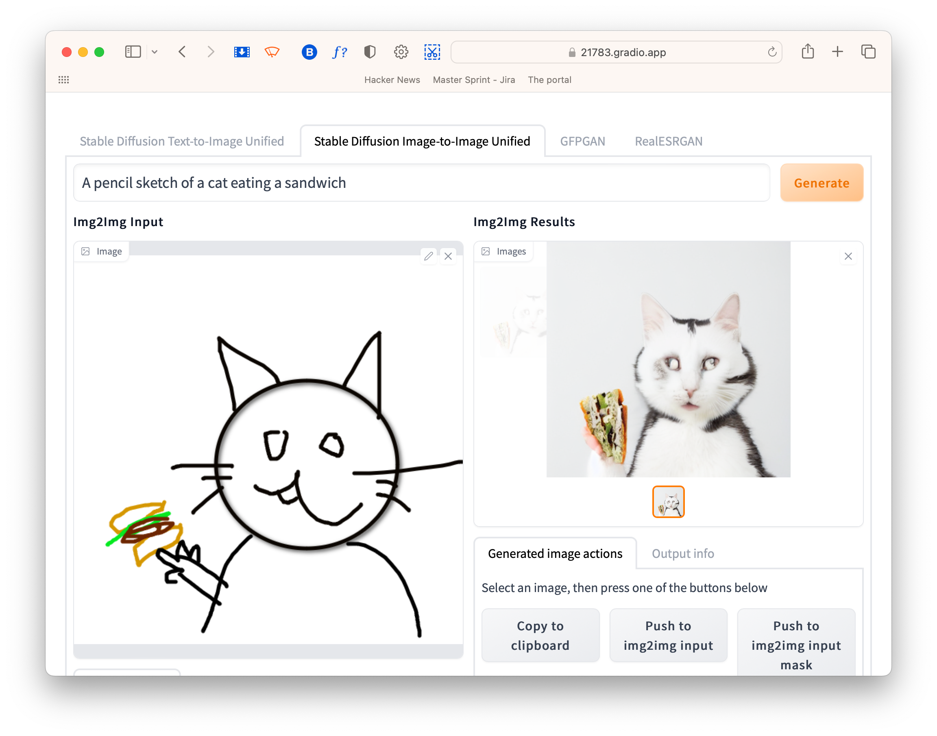The height and width of the screenshot is (736, 937).
Task: Toggle the Safari sidebar icon
Action: click(133, 52)
